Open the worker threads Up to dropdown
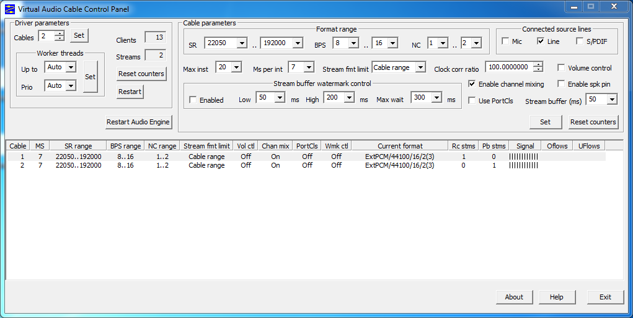 pos(71,67)
